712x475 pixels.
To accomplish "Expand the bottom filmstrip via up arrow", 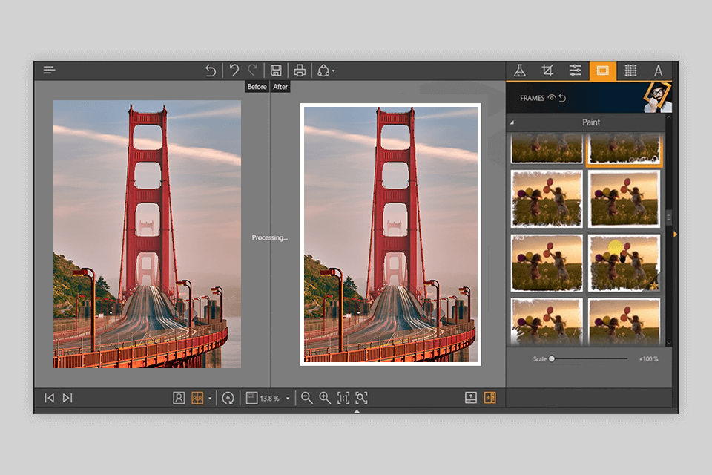I will pos(357,411).
